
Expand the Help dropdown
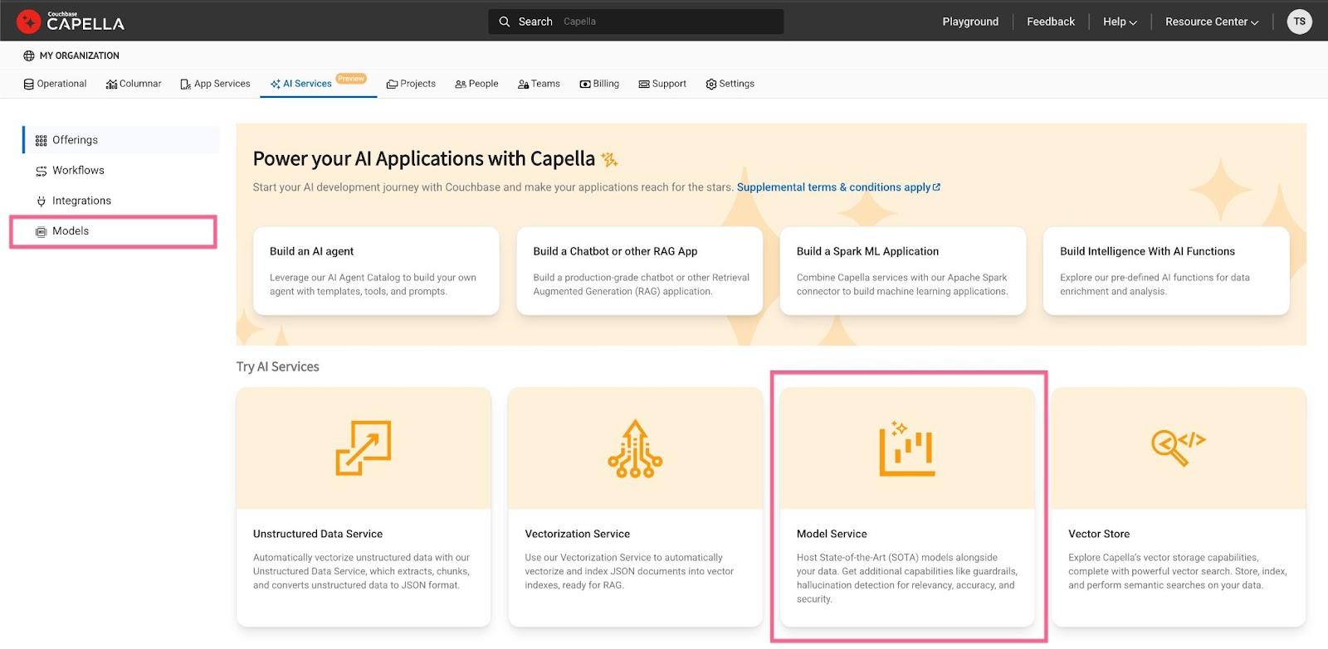(x=1120, y=22)
